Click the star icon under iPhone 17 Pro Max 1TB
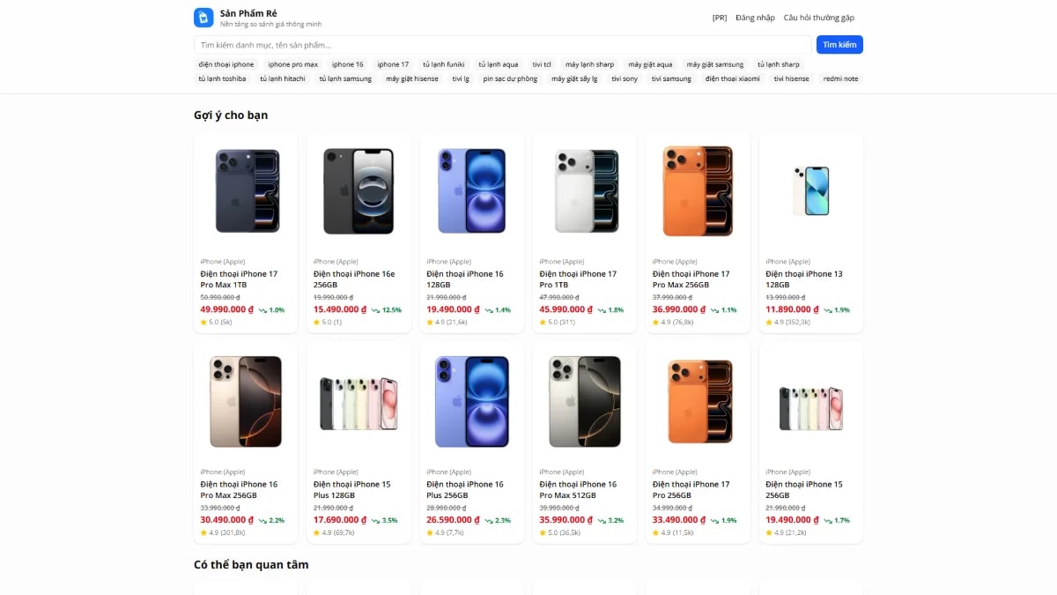 click(x=203, y=323)
